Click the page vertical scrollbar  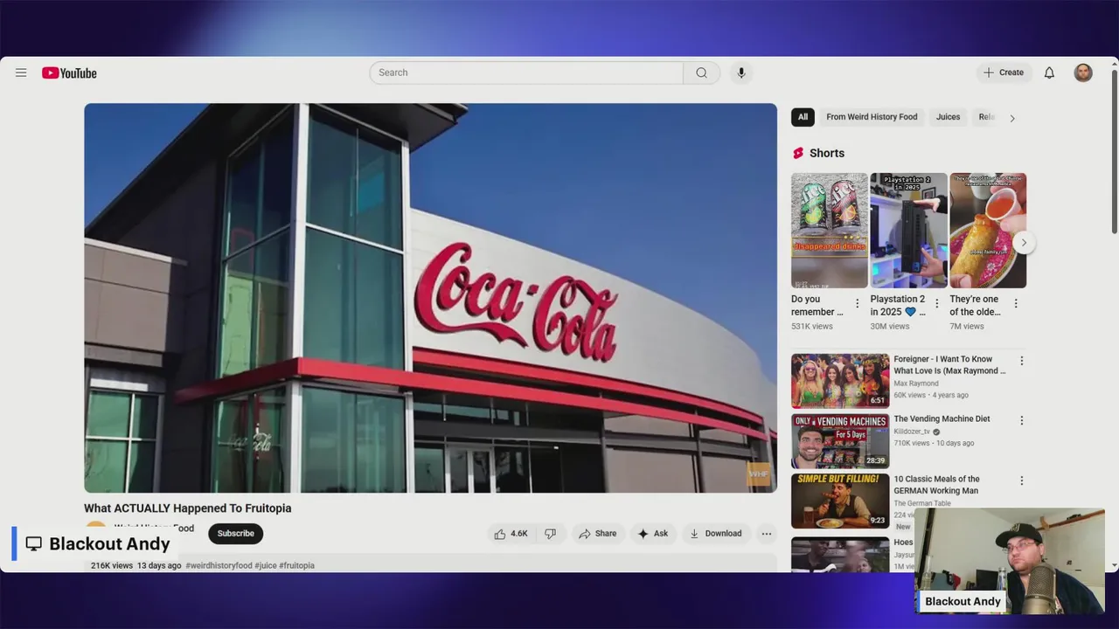coord(1114,150)
